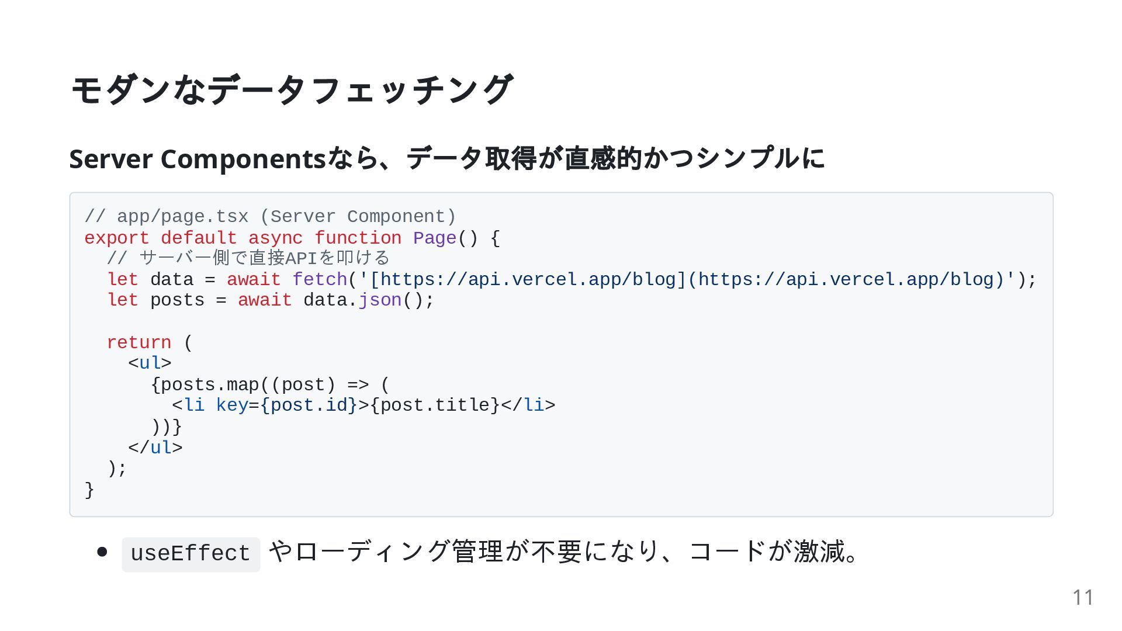Click the opening ul tag
Viewport: 1122px width, 631px height.
[x=150, y=363]
